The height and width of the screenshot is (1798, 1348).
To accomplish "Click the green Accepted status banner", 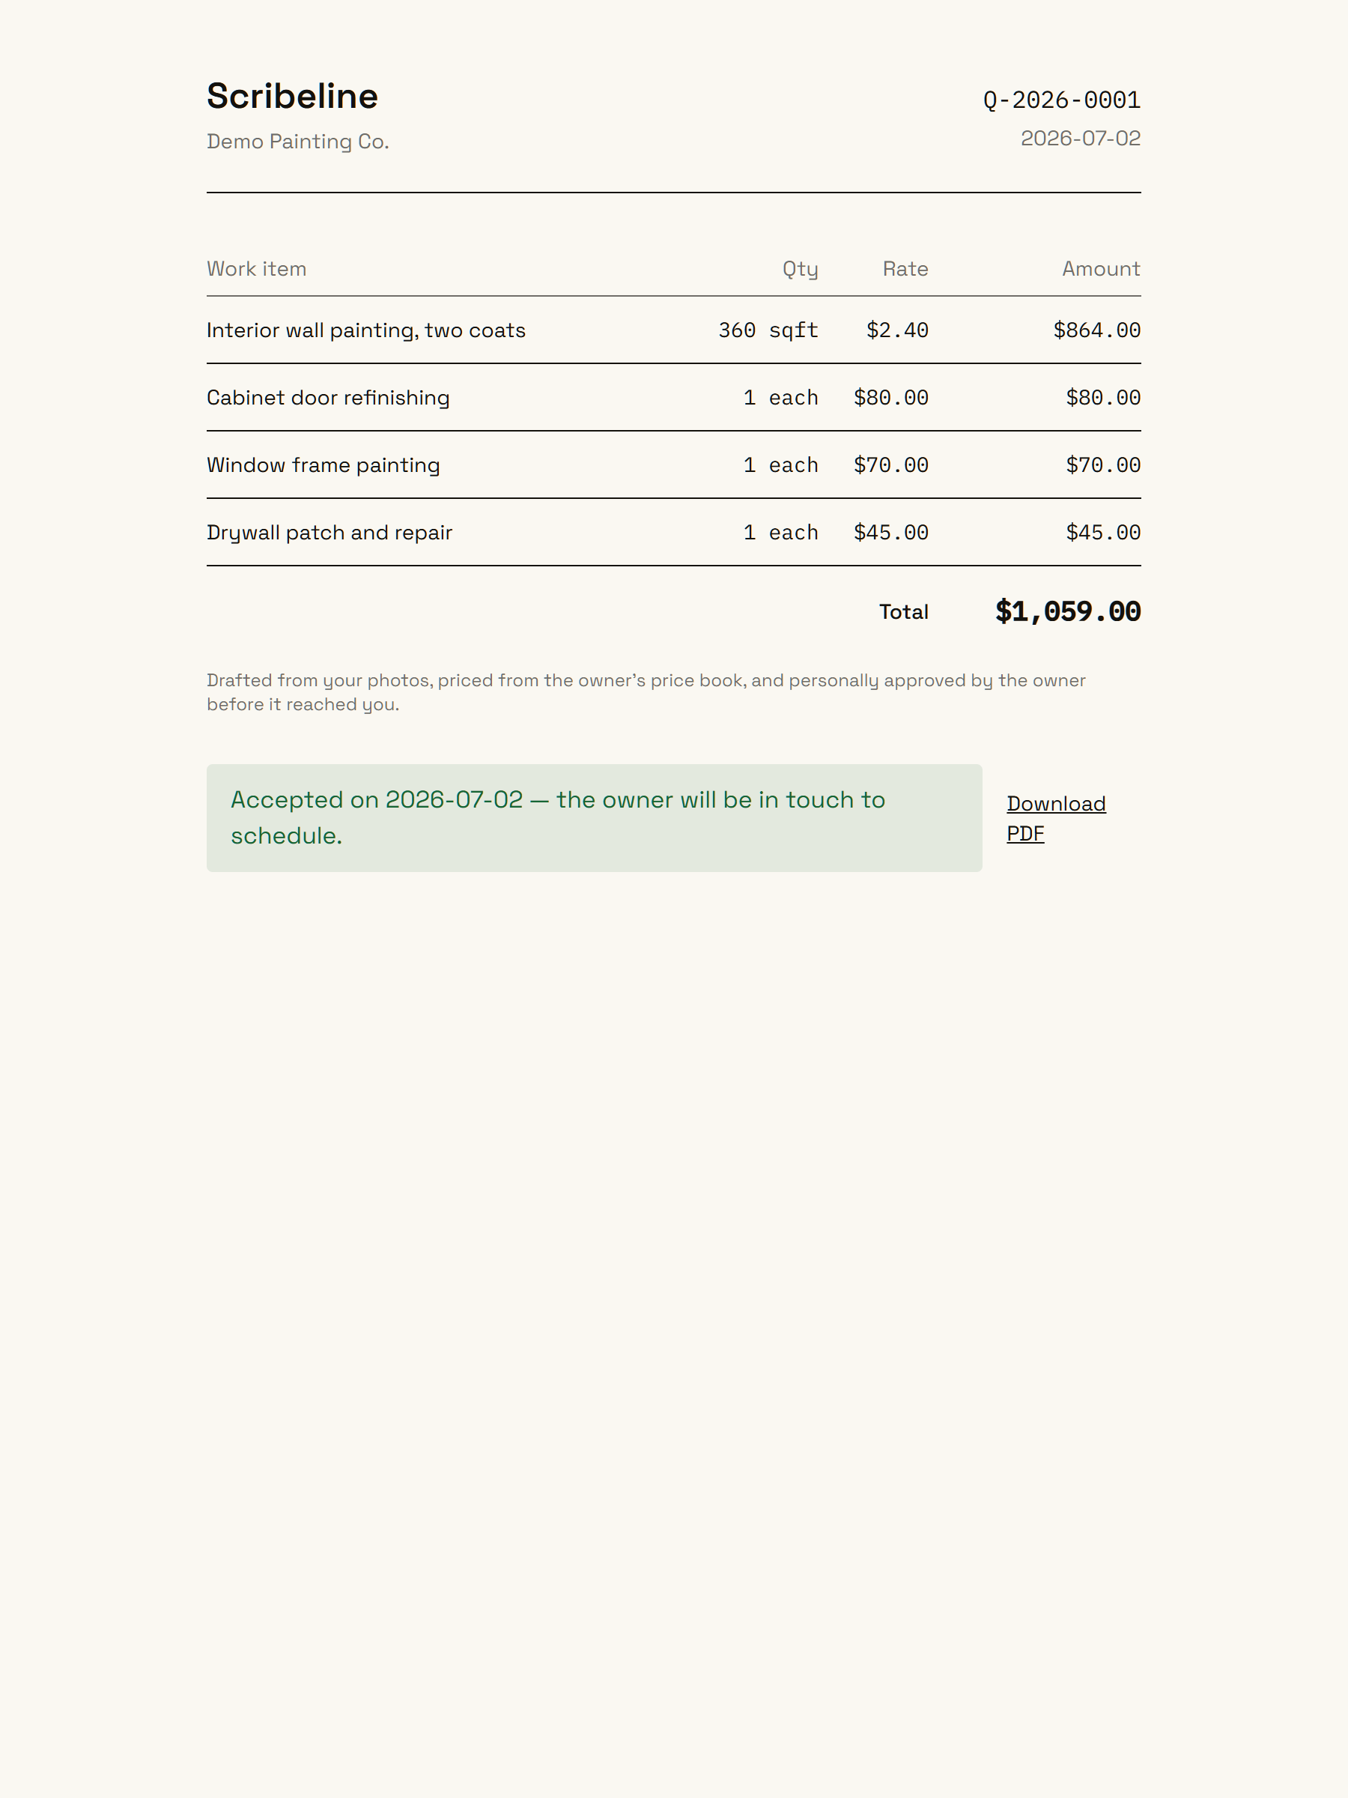I will click(594, 818).
